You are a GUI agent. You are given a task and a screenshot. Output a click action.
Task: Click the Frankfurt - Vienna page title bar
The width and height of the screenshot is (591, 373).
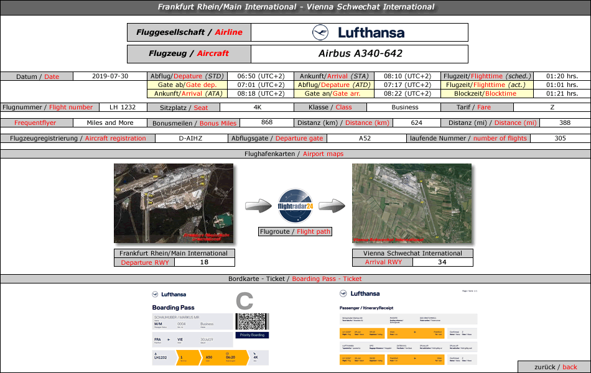pyautogui.click(x=295, y=7)
